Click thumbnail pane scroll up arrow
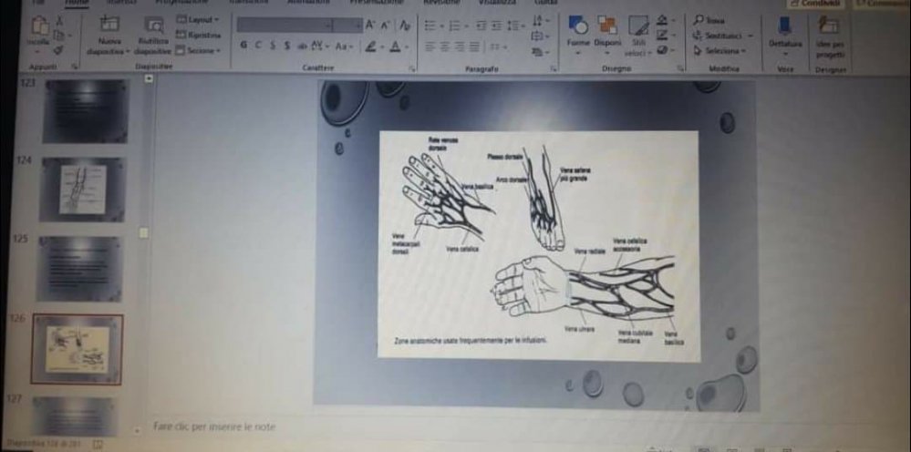The image size is (911, 452). pyautogui.click(x=150, y=79)
